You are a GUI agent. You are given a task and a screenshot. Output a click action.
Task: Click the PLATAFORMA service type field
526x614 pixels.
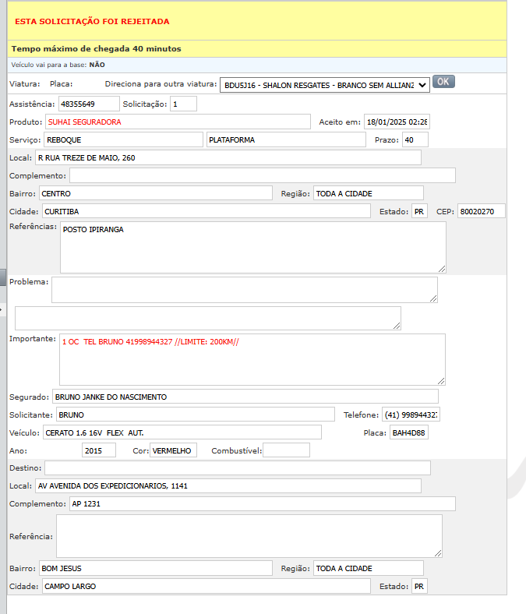(285, 139)
